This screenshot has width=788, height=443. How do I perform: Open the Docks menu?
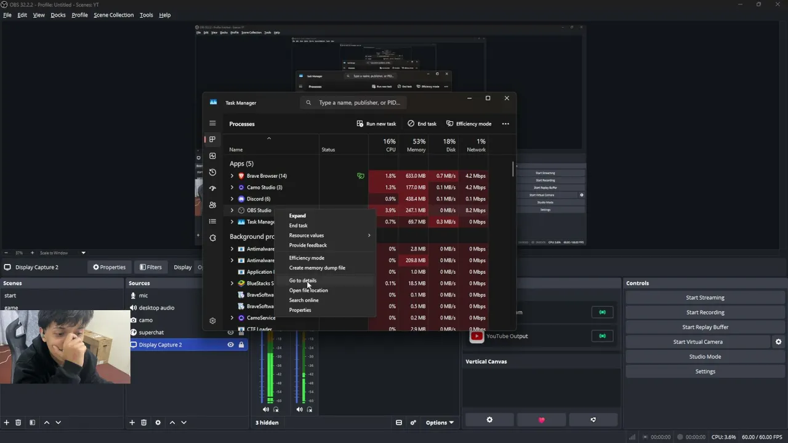pyautogui.click(x=58, y=15)
